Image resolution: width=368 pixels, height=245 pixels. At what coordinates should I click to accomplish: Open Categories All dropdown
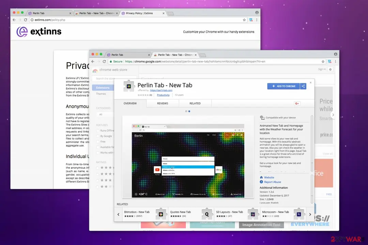[105, 114]
